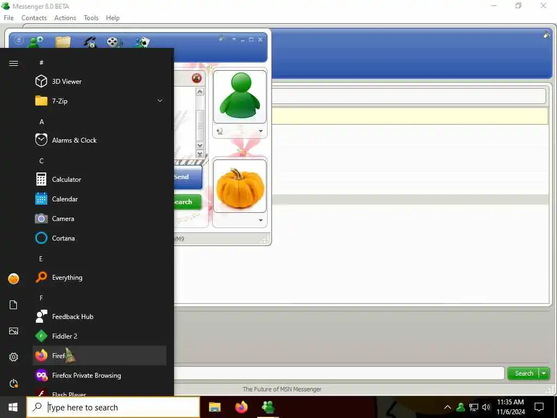This screenshot has height=418, width=557.
Task: Start a voice call via the telephone icon
Action: (x=90, y=42)
